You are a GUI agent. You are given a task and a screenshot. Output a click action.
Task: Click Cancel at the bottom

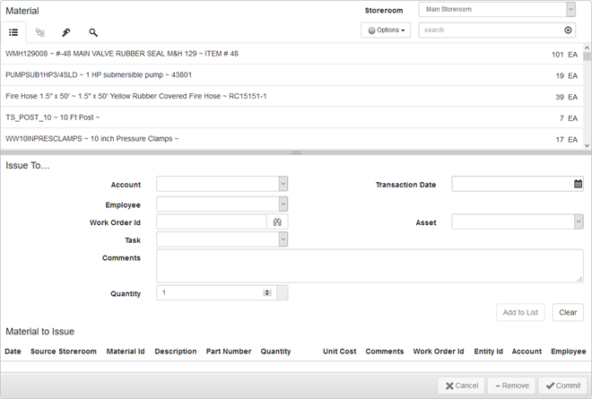[x=461, y=386]
